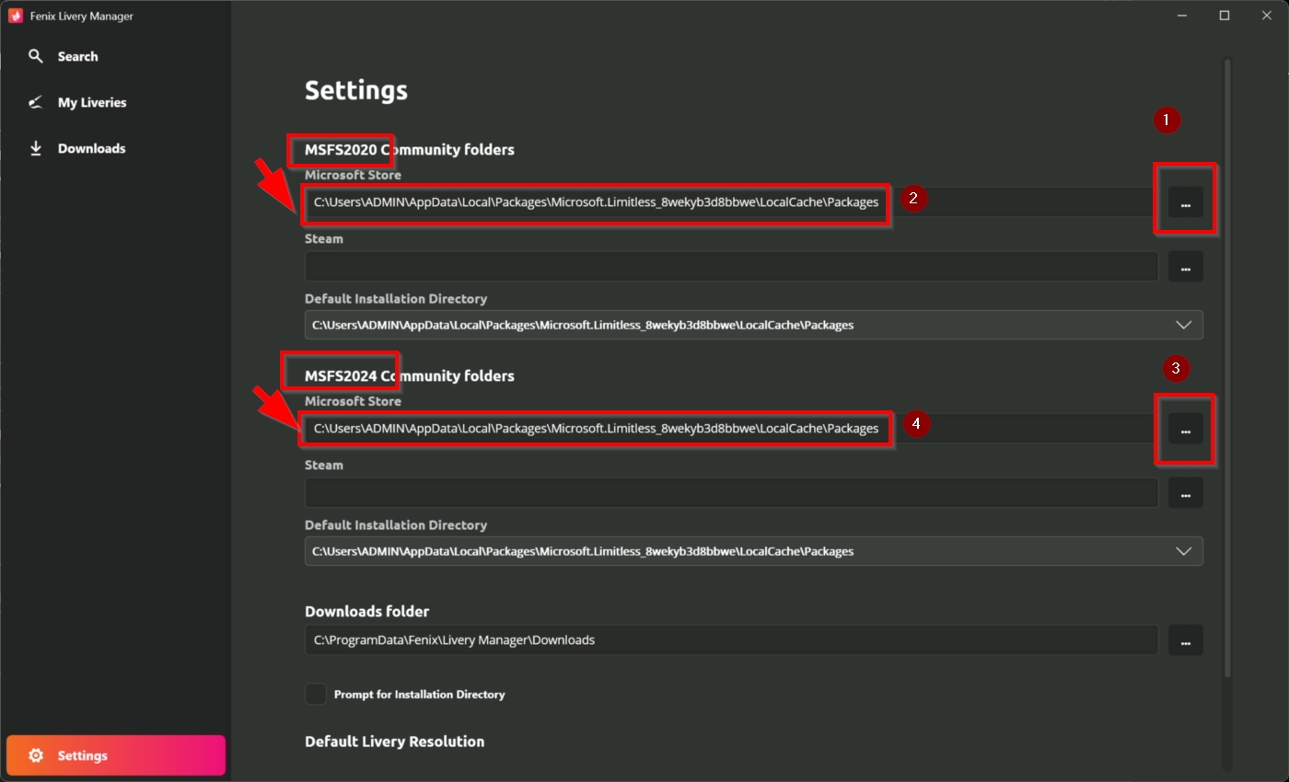Click the MSFS2024 Steam path field
Image resolution: width=1289 pixels, height=782 pixels.
point(731,493)
